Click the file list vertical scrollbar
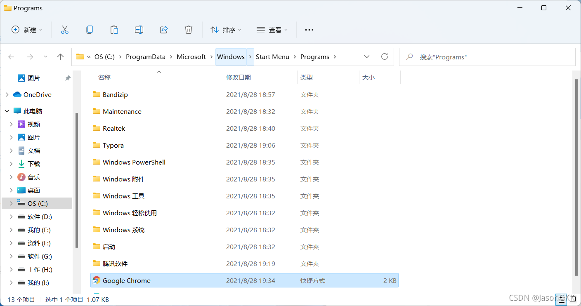 pos(577,177)
